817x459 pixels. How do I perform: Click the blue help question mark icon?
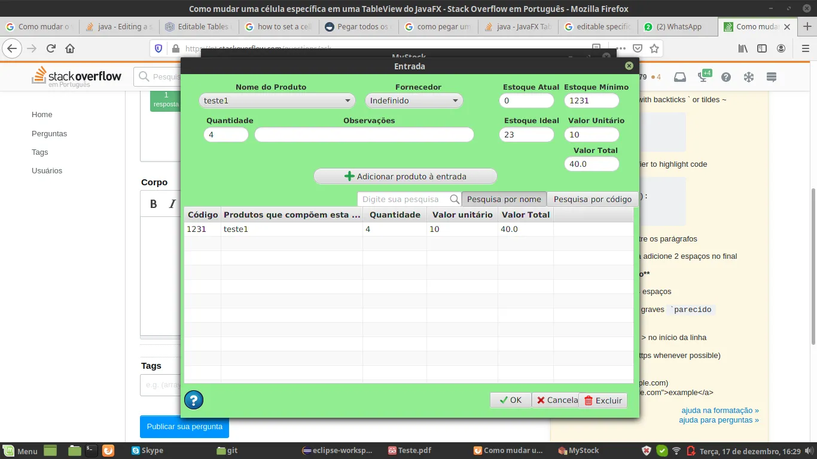coord(194,400)
